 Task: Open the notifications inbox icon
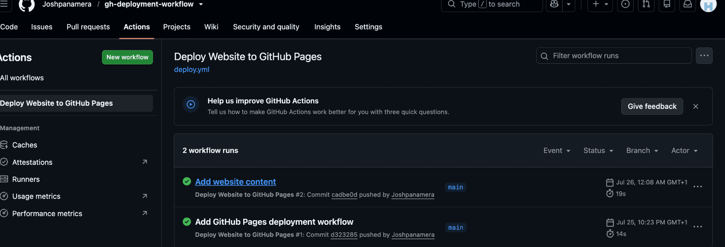[x=688, y=4]
